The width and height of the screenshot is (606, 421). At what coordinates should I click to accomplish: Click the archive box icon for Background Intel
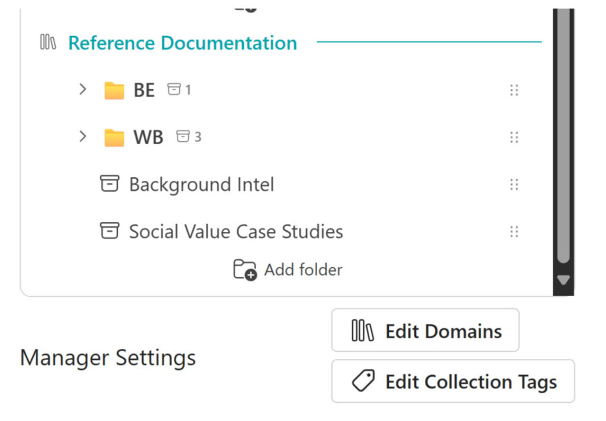109,184
